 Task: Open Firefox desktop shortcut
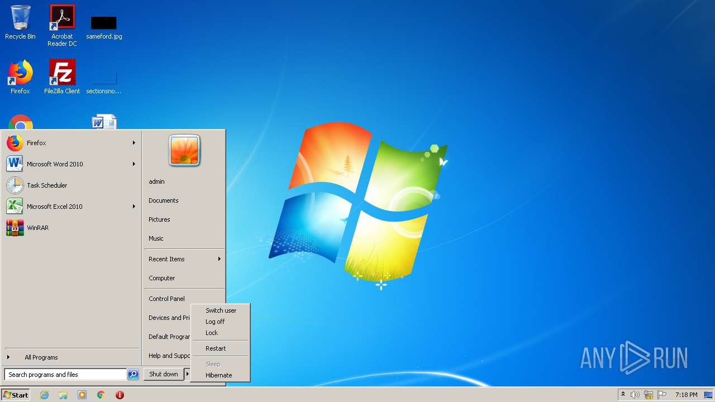(20, 77)
